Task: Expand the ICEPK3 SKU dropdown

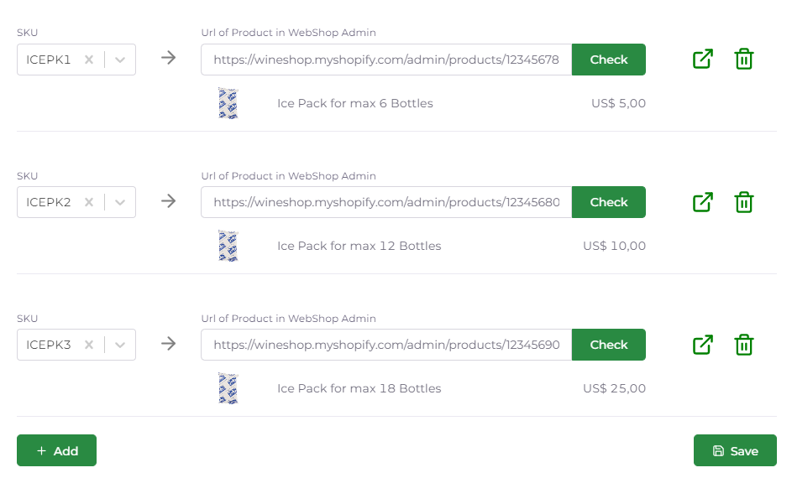Action: pos(120,345)
